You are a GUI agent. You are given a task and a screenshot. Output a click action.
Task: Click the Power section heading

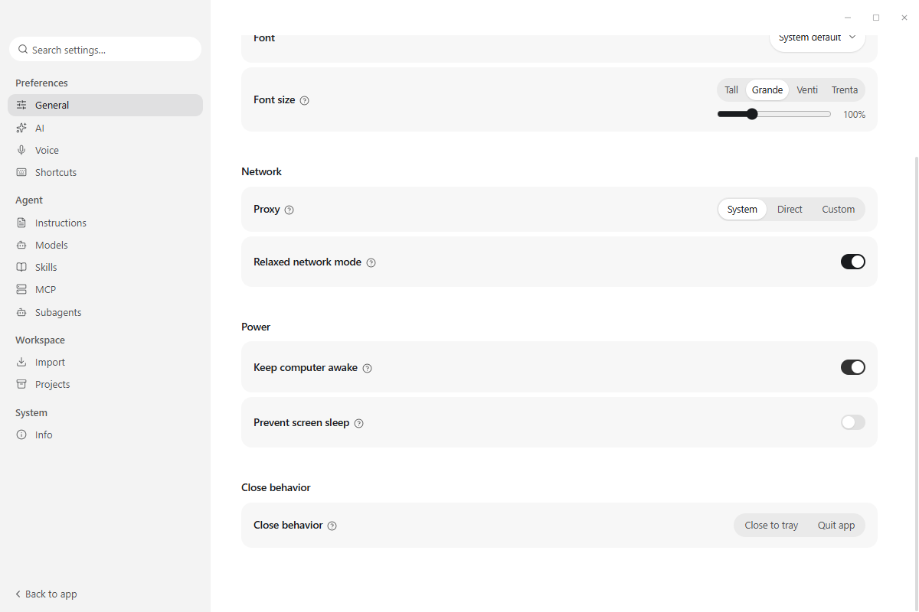256,327
